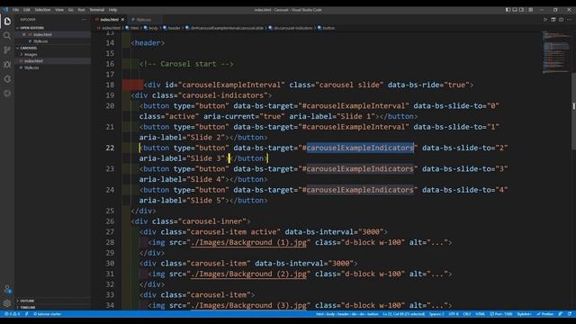Image resolution: width=576 pixels, height=324 pixels.
Task: Switch to the index.html editor tab
Action: tap(109, 20)
